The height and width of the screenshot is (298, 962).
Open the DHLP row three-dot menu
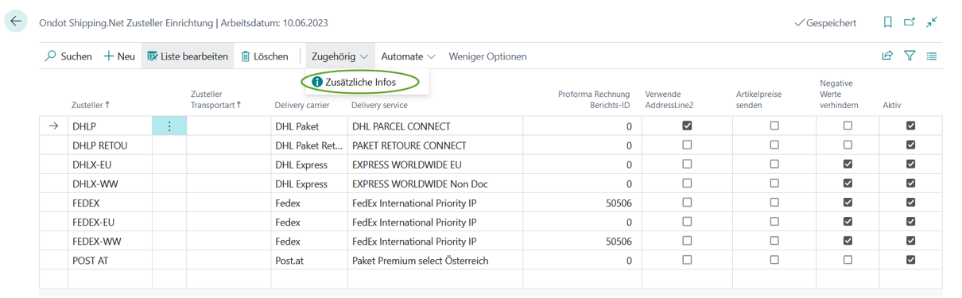pyautogui.click(x=169, y=126)
